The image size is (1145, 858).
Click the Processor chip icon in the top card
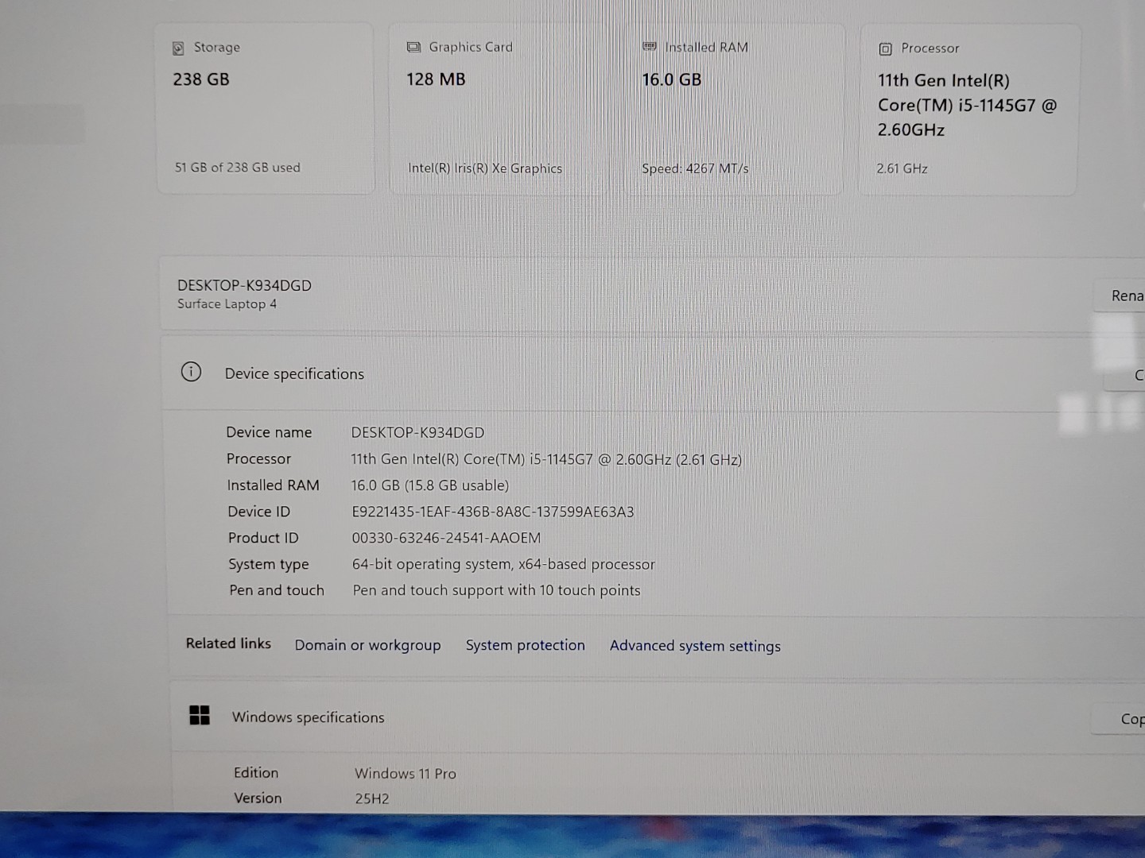coord(885,49)
